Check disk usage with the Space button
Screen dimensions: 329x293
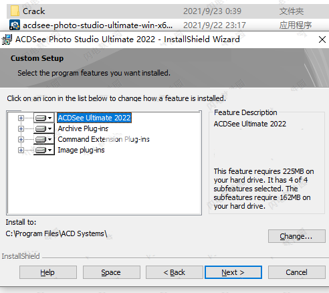112,272
